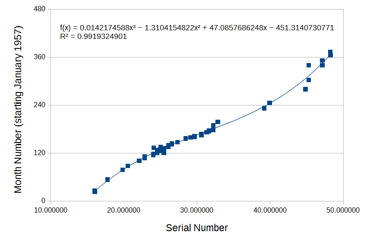
Task: Click the 480 y-axis tick label
Action: click(x=39, y=9)
